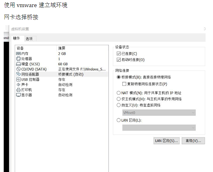Toggle 启动时连接(O) connect at power on

[x=119, y=60]
